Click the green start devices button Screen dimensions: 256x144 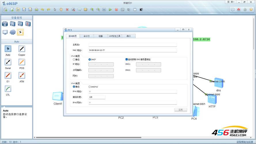tap(110, 10)
